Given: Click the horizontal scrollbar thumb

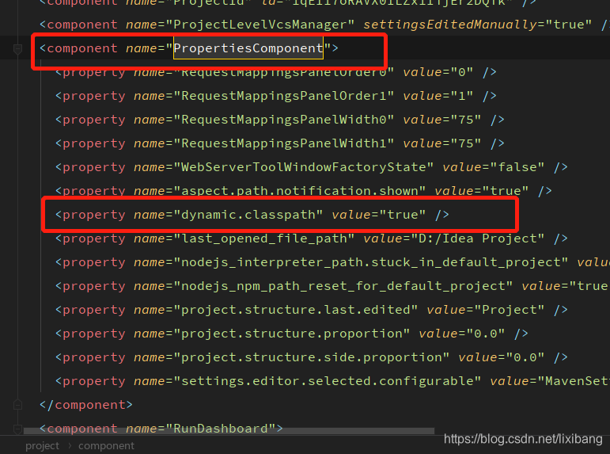Looking at the screenshot, I should [229, 431].
